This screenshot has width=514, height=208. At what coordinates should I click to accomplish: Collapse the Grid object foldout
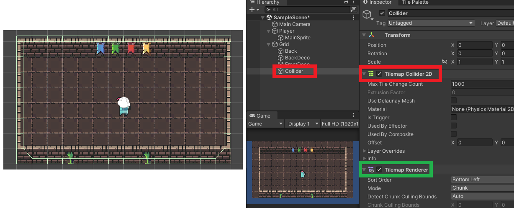tap(269, 44)
